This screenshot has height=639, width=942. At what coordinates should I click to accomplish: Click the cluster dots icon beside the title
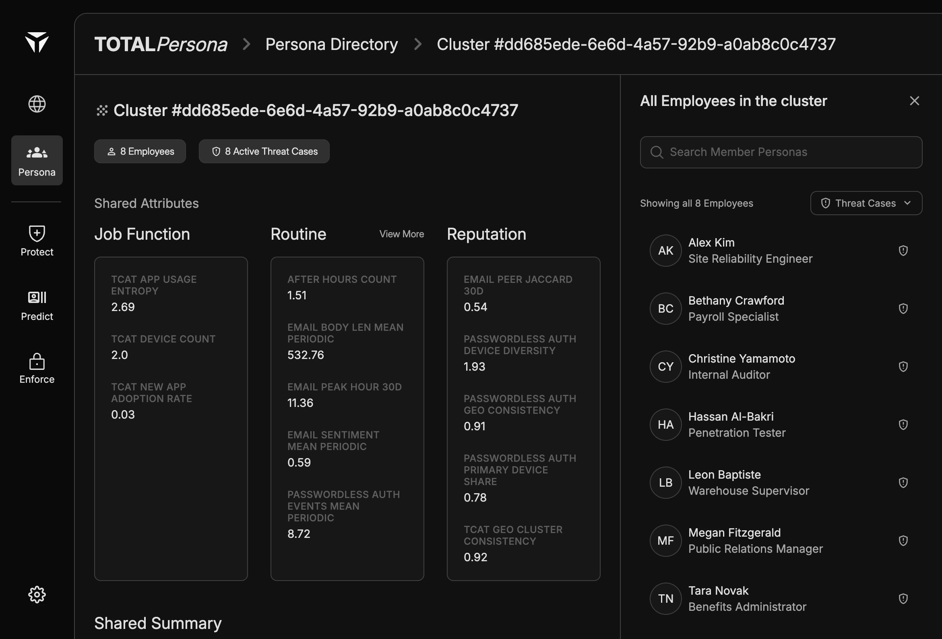(102, 110)
